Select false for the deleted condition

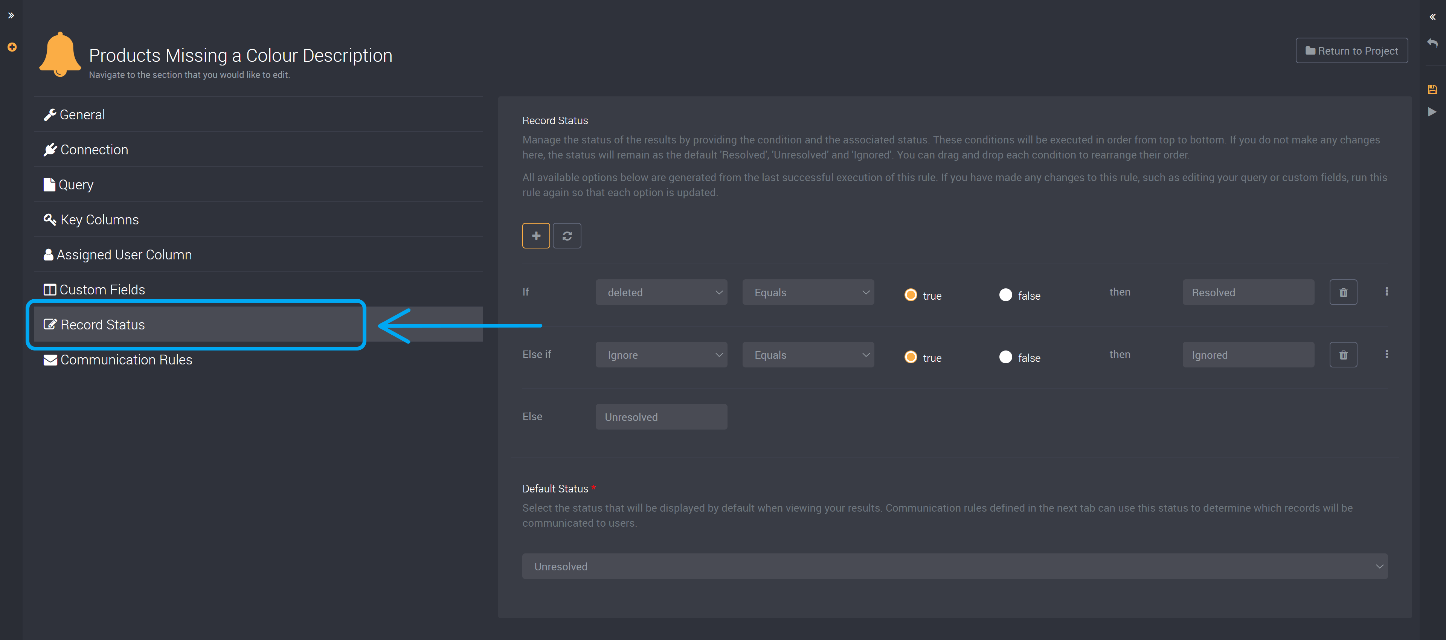pyautogui.click(x=1005, y=295)
